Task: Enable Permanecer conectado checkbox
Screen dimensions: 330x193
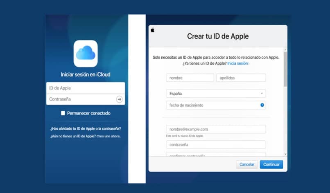Action: (63, 113)
